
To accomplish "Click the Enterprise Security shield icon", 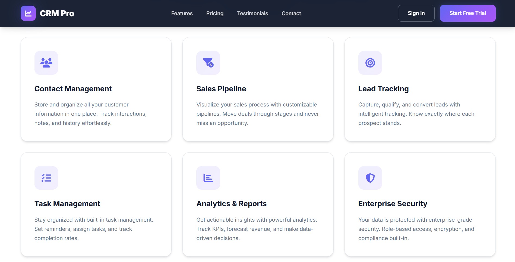I will [x=370, y=178].
